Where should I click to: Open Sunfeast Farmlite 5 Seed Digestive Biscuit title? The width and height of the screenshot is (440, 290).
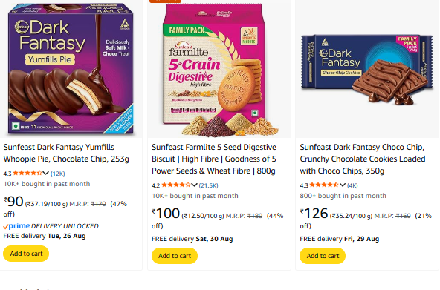[x=214, y=159]
